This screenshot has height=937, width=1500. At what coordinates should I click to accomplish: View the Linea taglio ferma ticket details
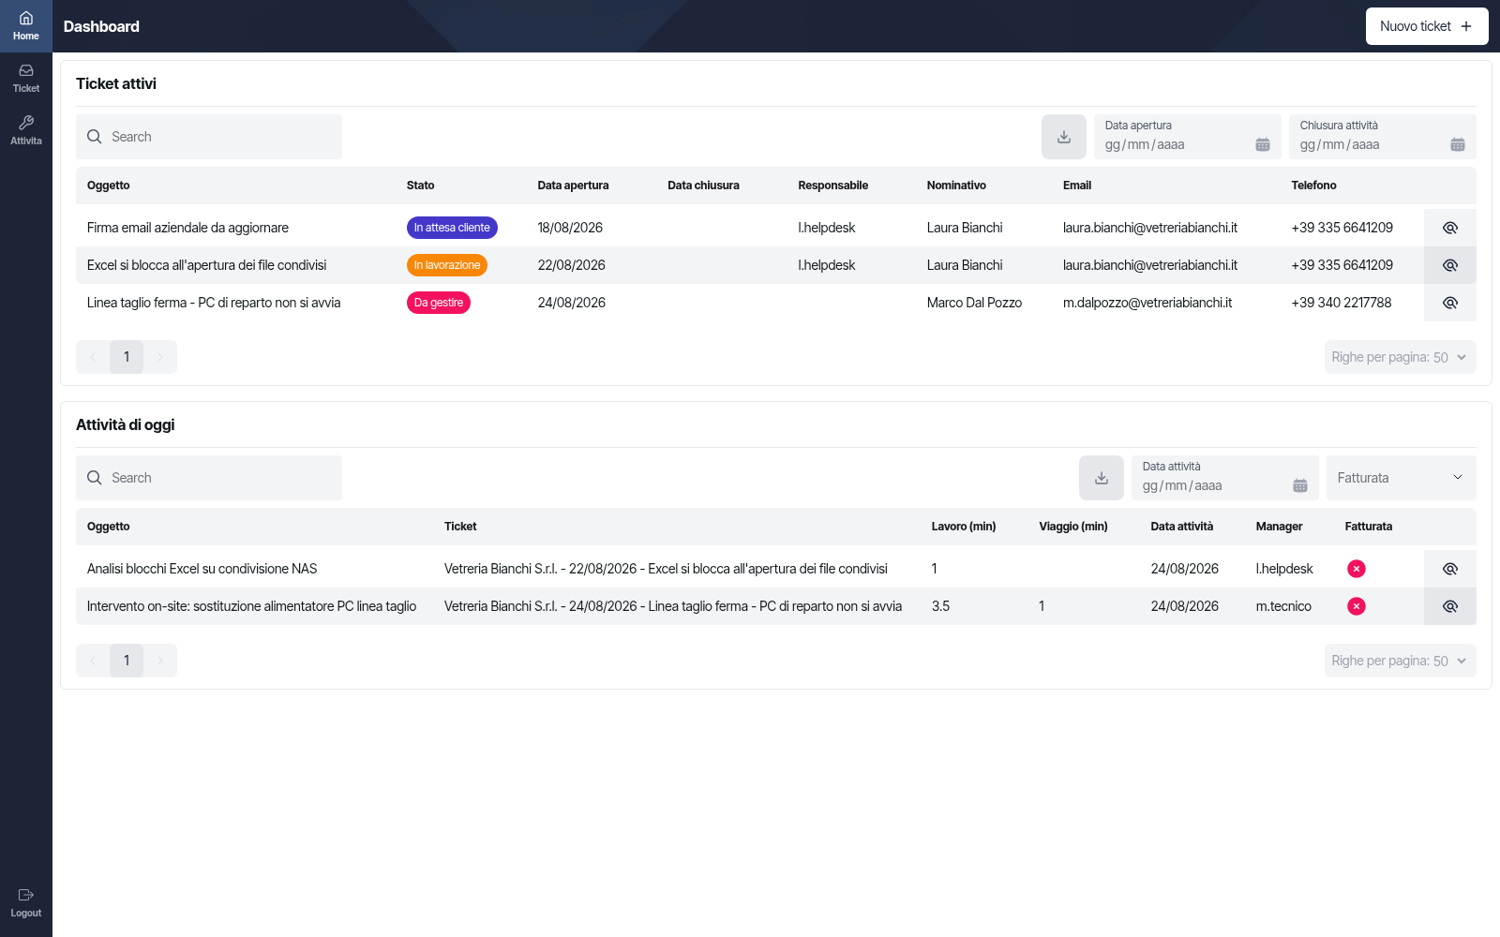tap(1450, 303)
